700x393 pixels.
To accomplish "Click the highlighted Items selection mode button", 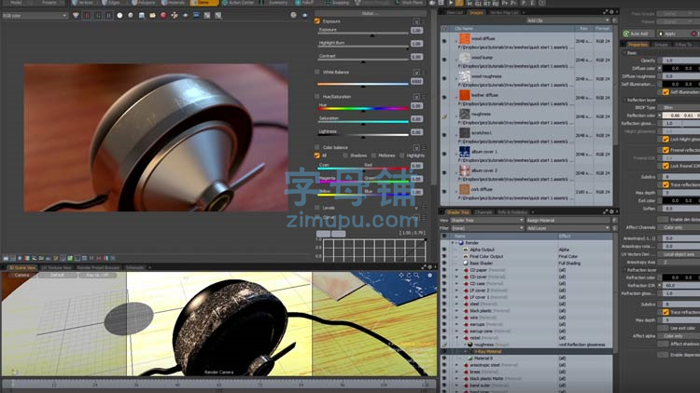I will (204, 3).
